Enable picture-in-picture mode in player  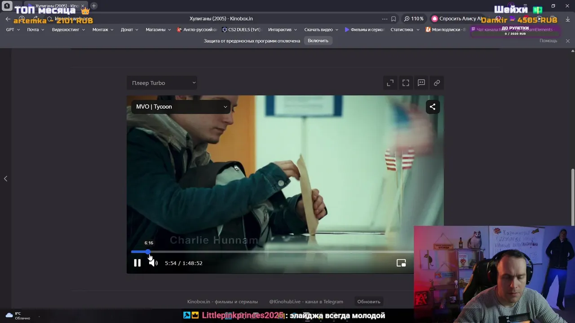click(x=401, y=263)
